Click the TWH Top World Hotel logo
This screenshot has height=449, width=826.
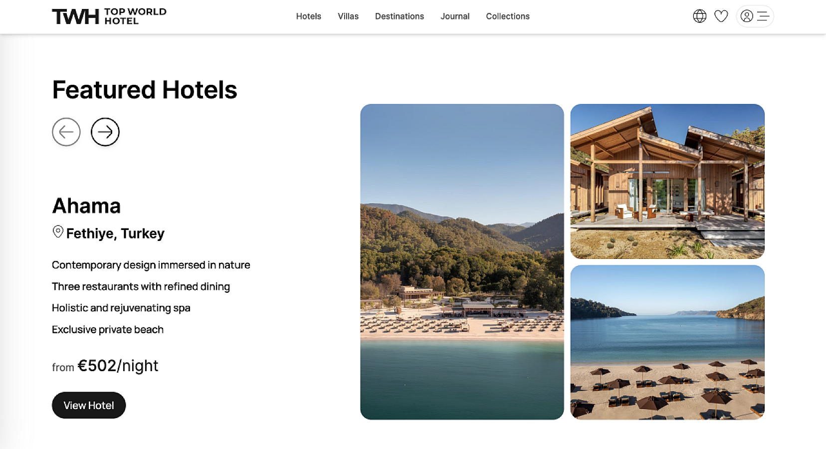click(109, 16)
